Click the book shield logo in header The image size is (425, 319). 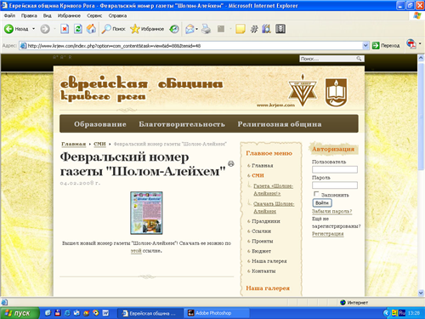tap(336, 93)
